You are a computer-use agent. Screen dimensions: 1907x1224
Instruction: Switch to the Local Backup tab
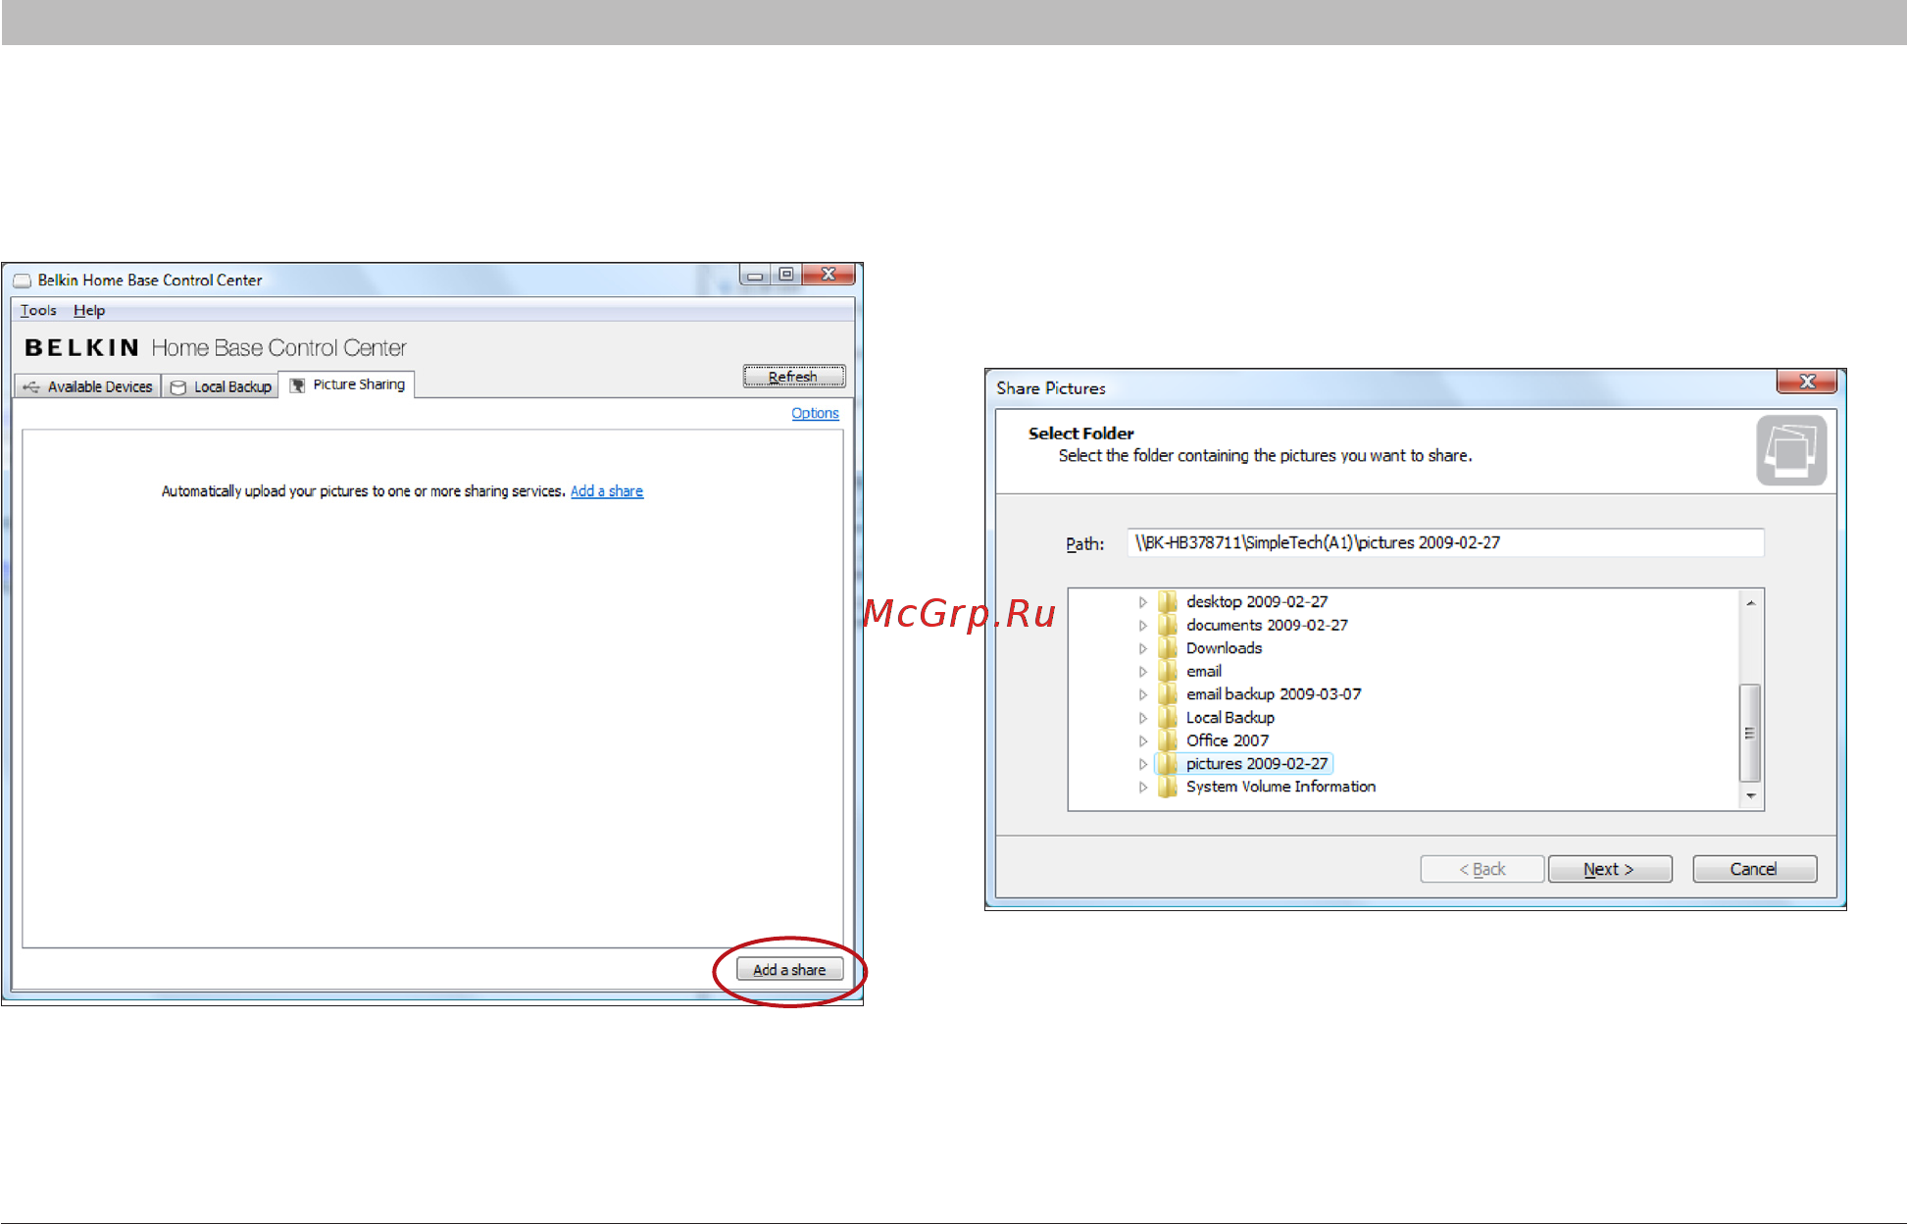(221, 386)
